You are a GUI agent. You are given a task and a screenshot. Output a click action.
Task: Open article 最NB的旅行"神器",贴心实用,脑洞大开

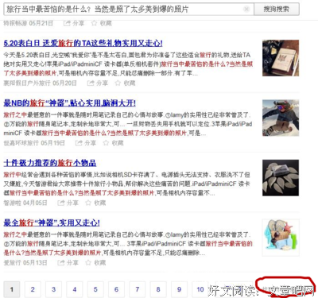pyautogui.click(x=69, y=103)
